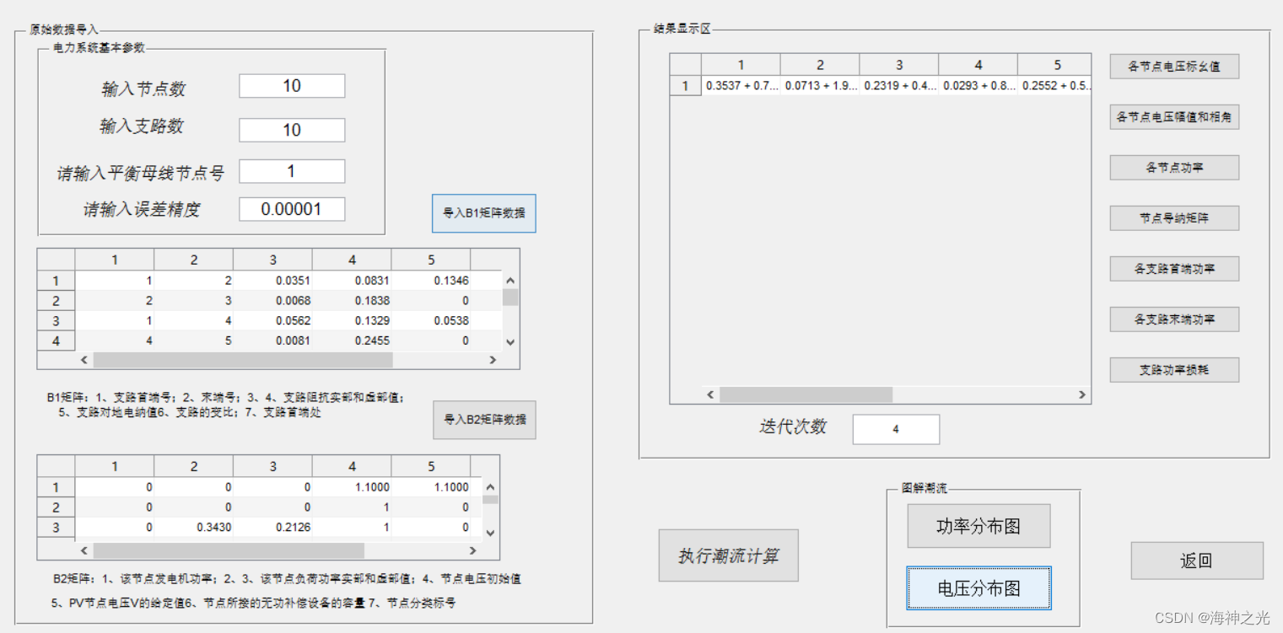This screenshot has height=633, width=1283.
Task: Click B2 table horizontal scroll right arrow
Action: point(473,550)
